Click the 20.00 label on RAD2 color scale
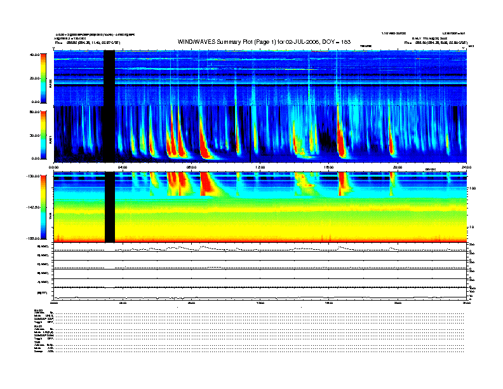Screen dimensions: 503x389 (x=34, y=78)
